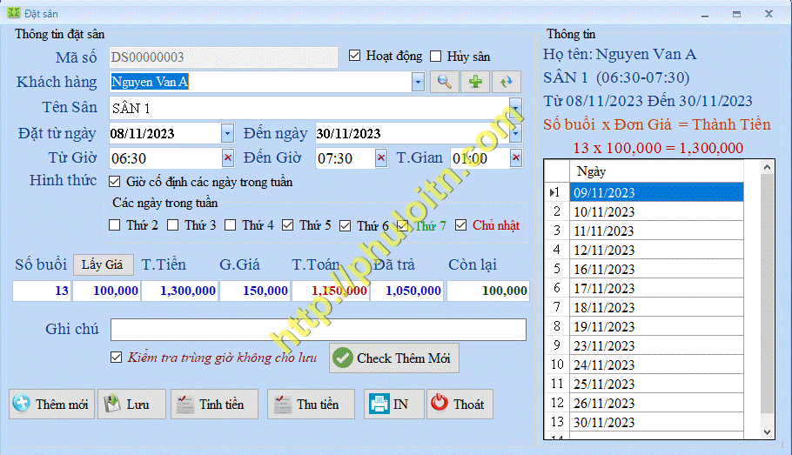Open the Tên Sân dropdown arrow
This screenshot has height=455, width=792.
pyautogui.click(x=515, y=108)
